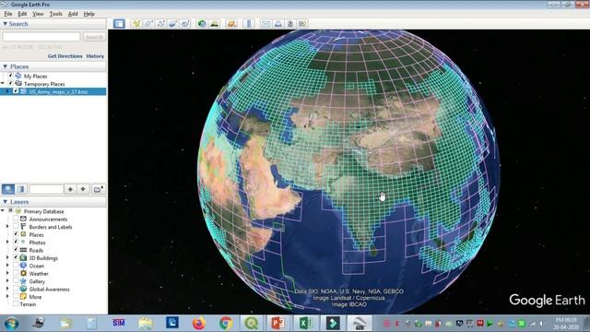
Task: Expand the Global Awareness layer node
Action: pyautogui.click(x=7, y=289)
